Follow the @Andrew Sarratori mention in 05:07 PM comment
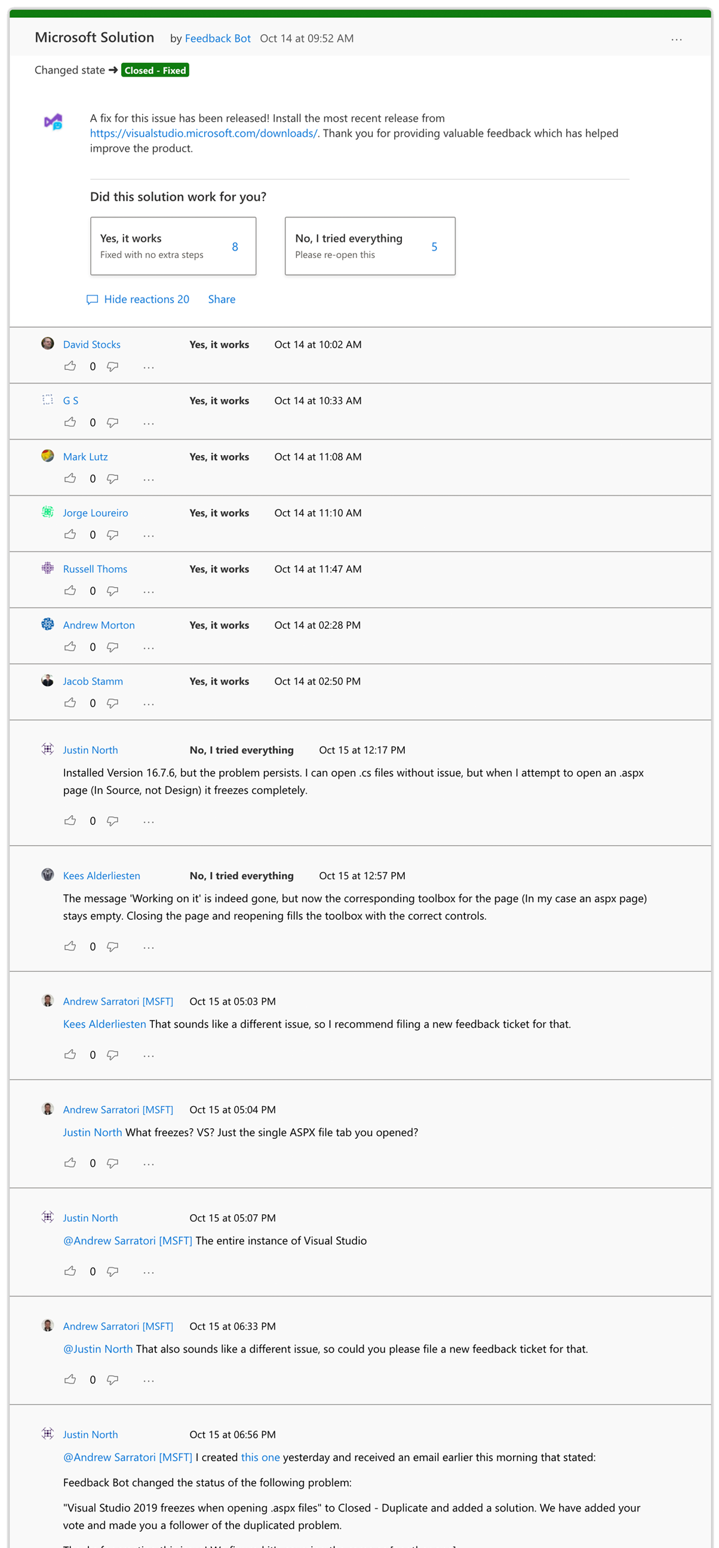This screenshot has width=719, height=1548. pyautogui.click(x=127, y=1240)
